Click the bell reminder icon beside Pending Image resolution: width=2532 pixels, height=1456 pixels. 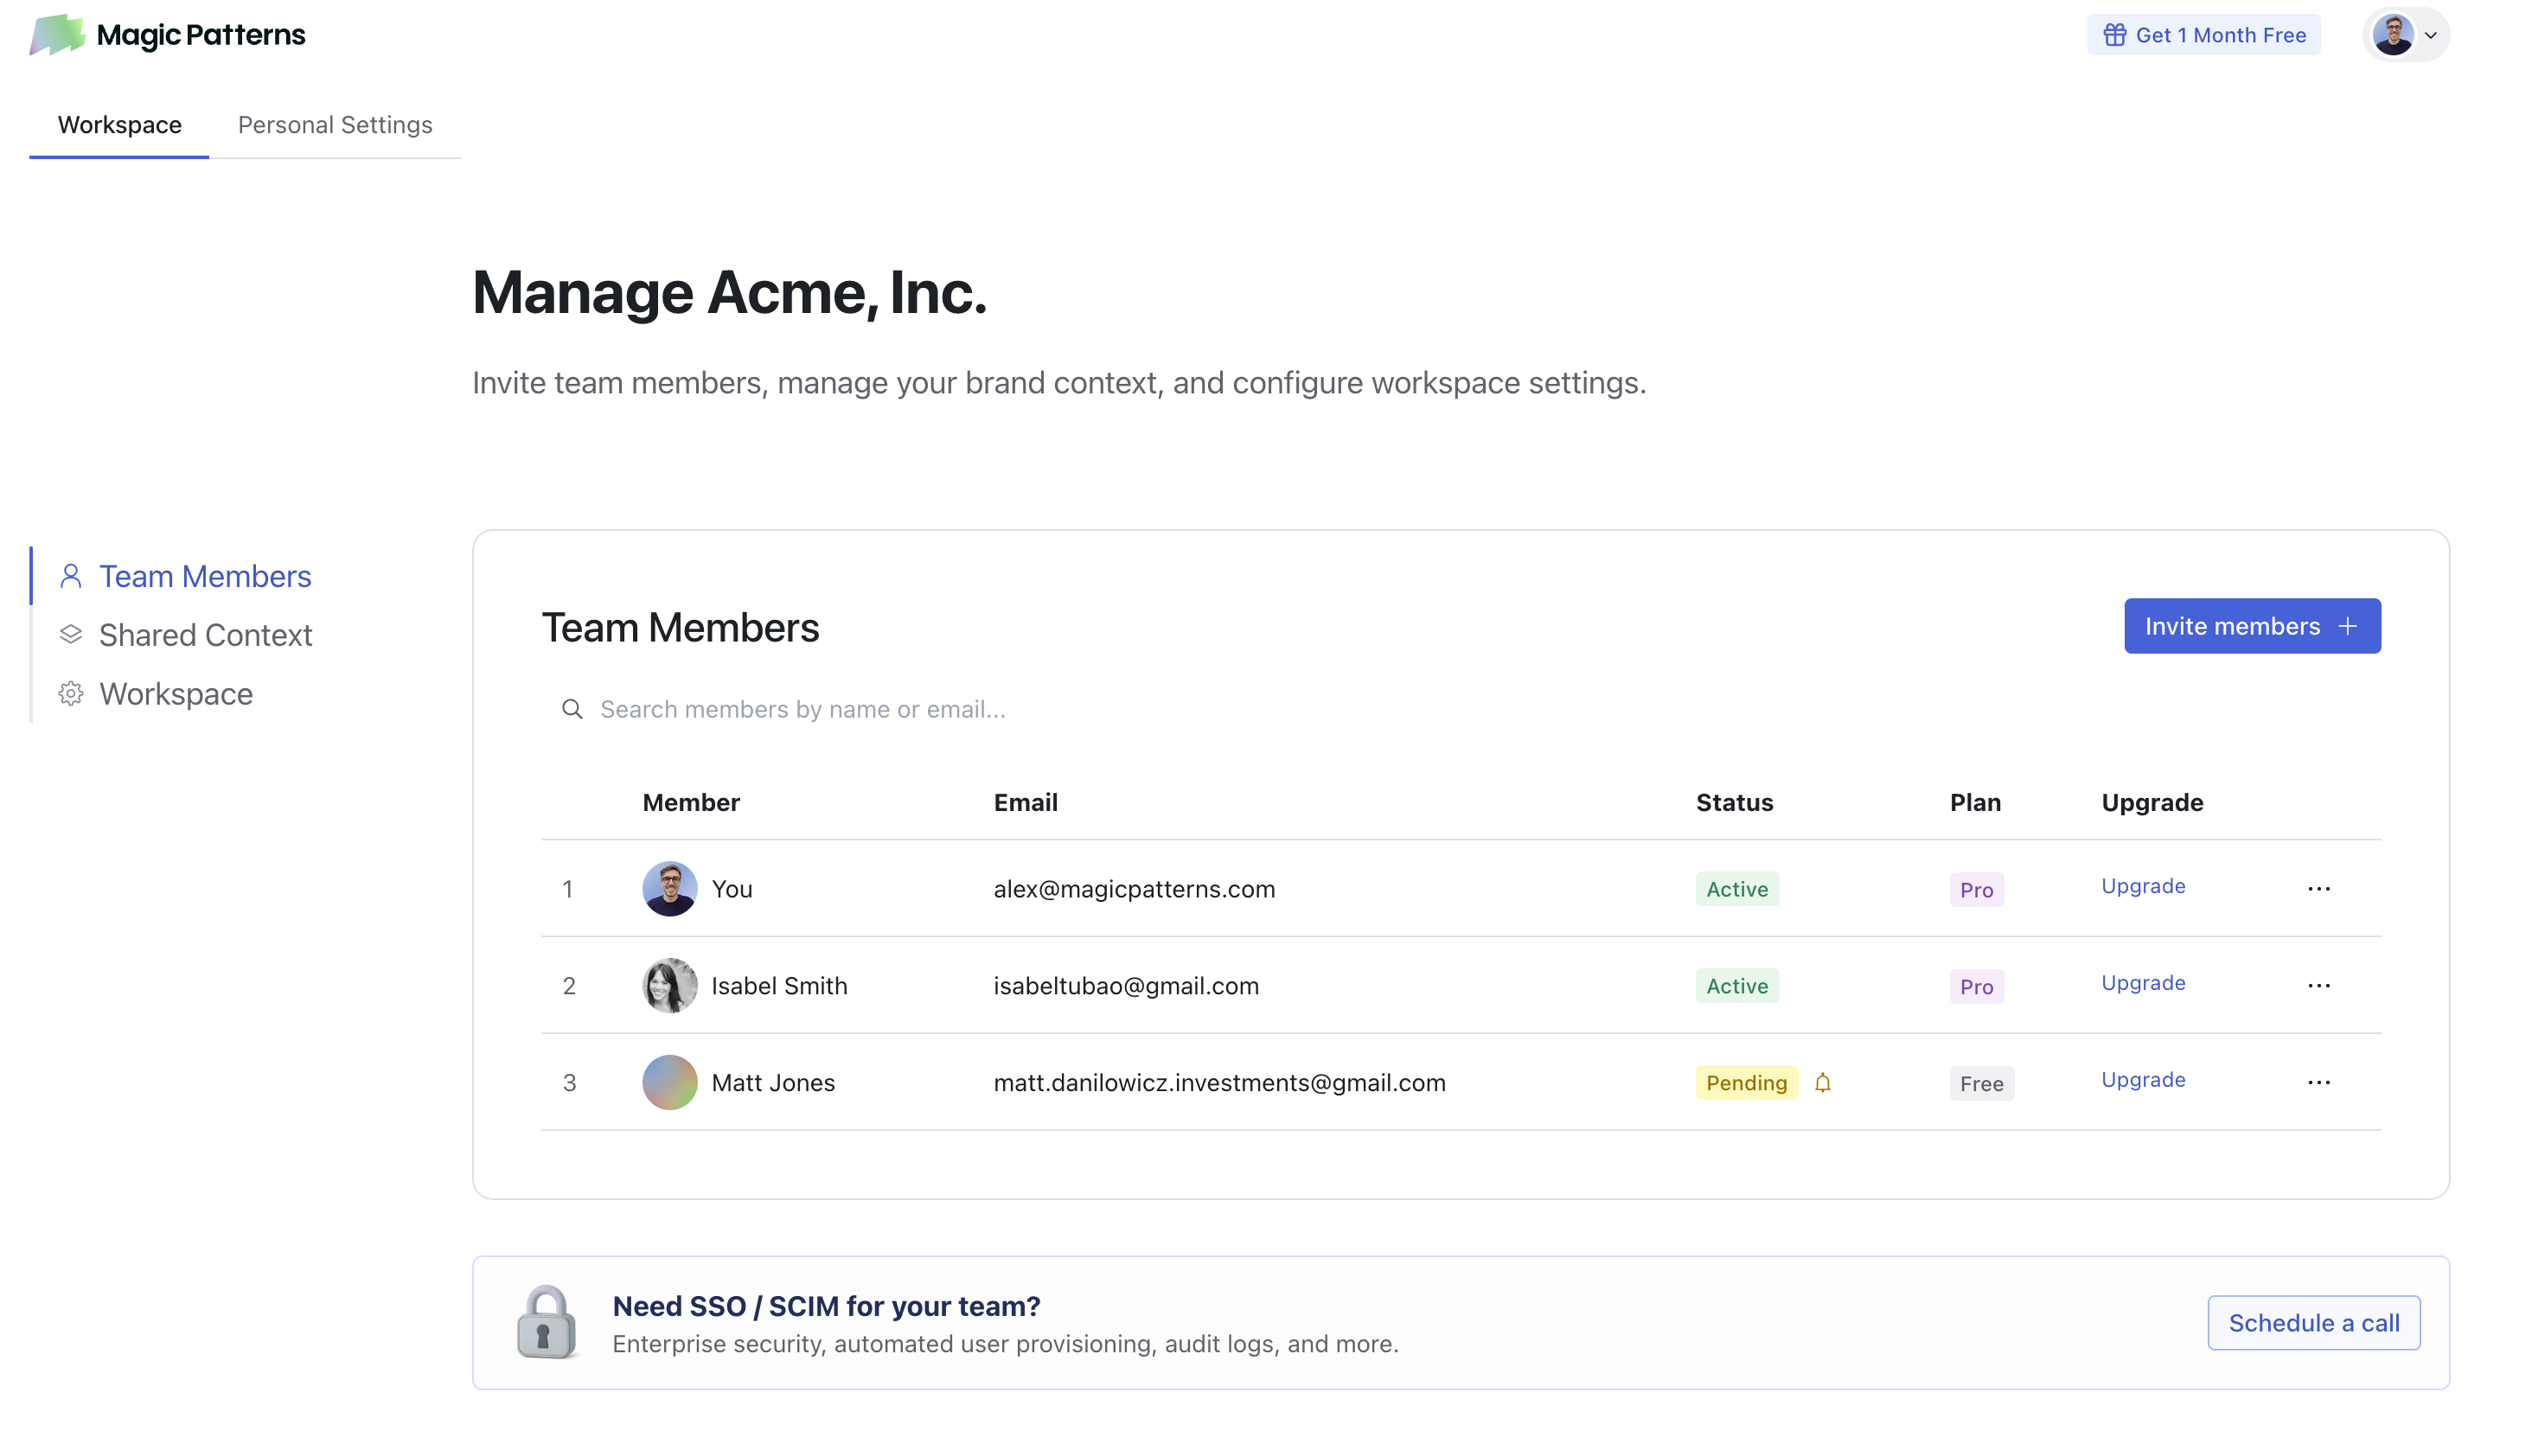[x=1822, y=1082]
